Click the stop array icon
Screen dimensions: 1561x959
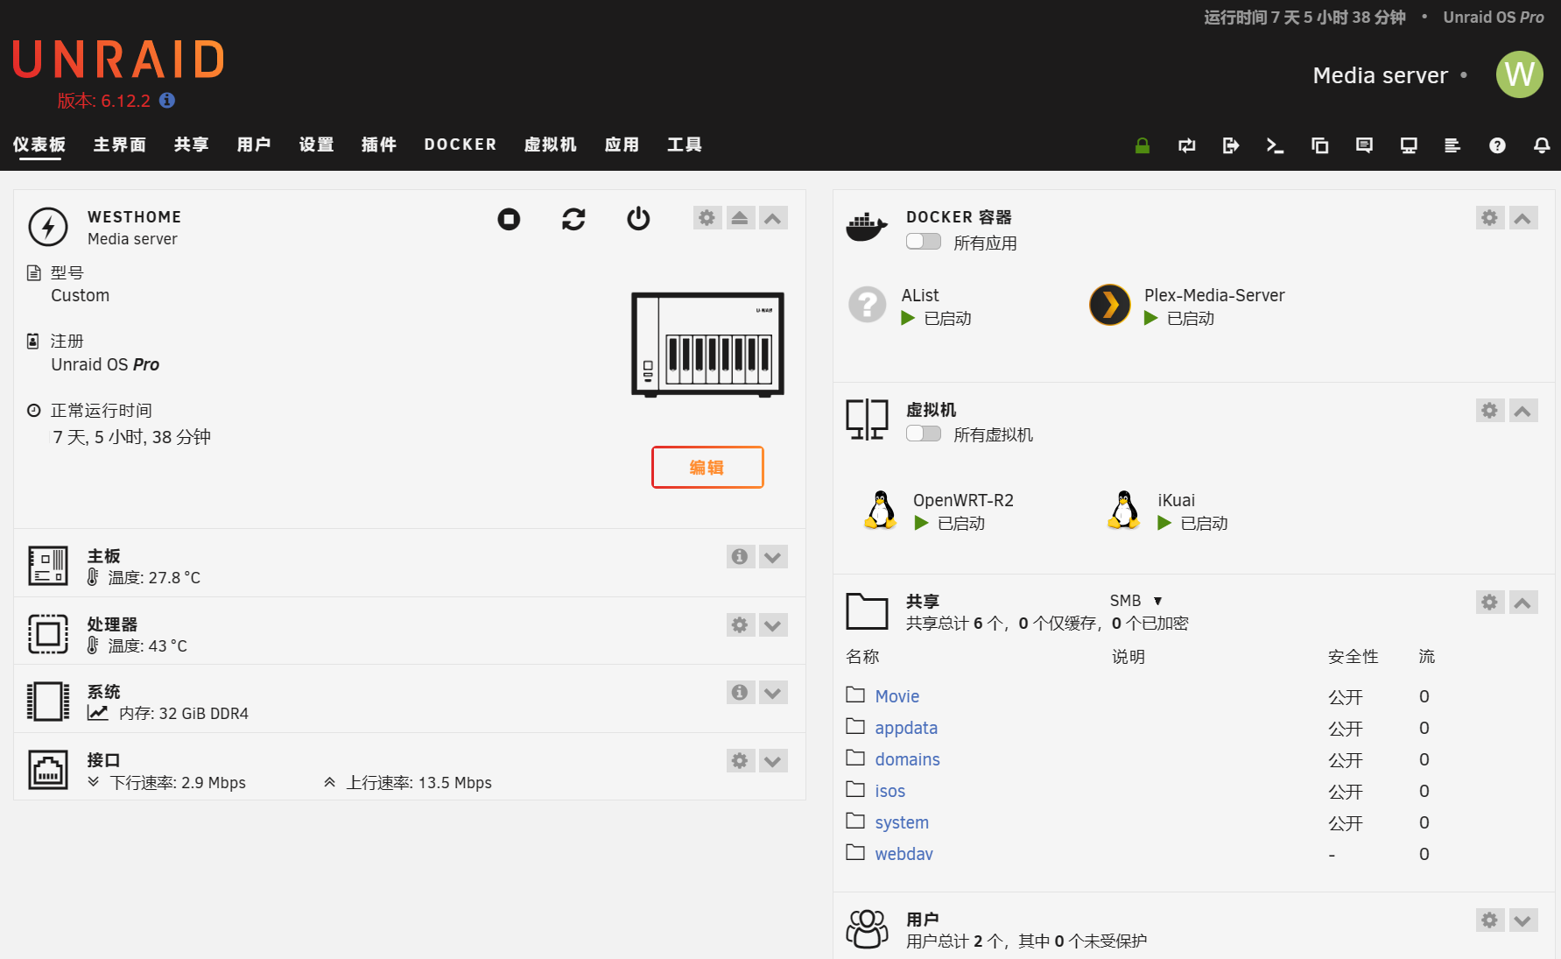(509, 219)
